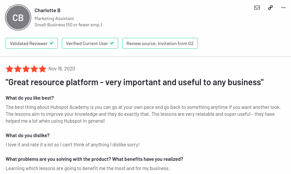Click the second rating star
Image resolution: width=291 pixels, height=174 pixels.
(18, 69)
